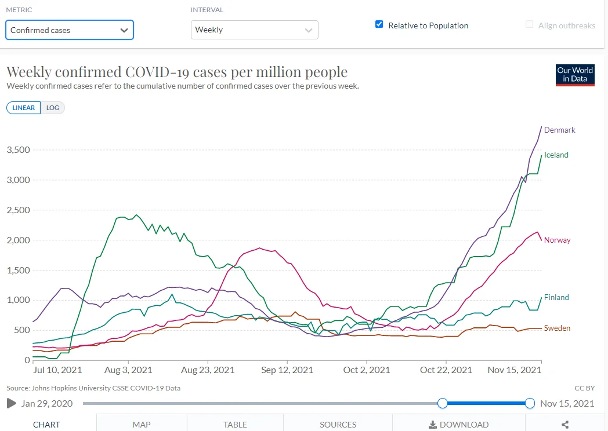Enable the Align outbreaks checkbox
The width and height of the screenshot is (608, 431).
click(x=529, y=25)
